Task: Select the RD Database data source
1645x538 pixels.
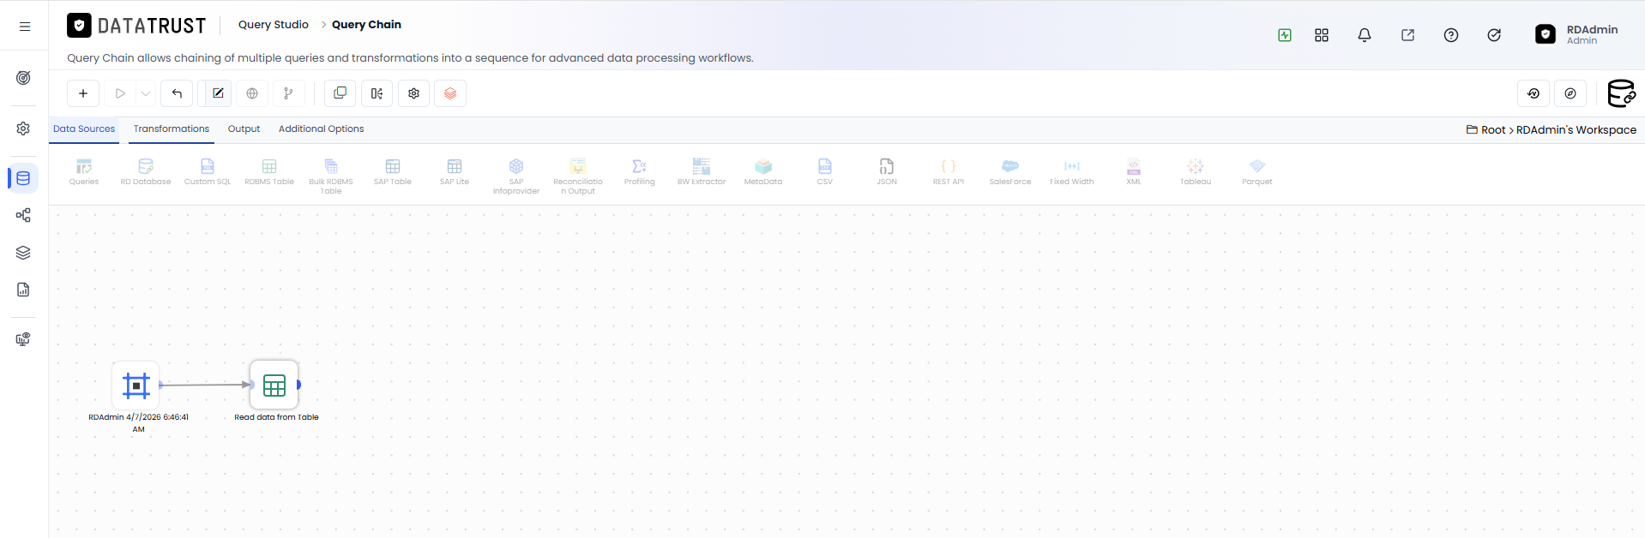Action: pos(146,171)
